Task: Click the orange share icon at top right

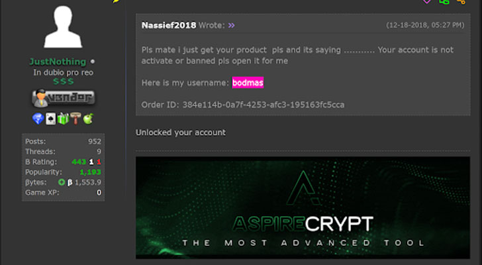Action: pyautogui.click(x=461, y=2)
